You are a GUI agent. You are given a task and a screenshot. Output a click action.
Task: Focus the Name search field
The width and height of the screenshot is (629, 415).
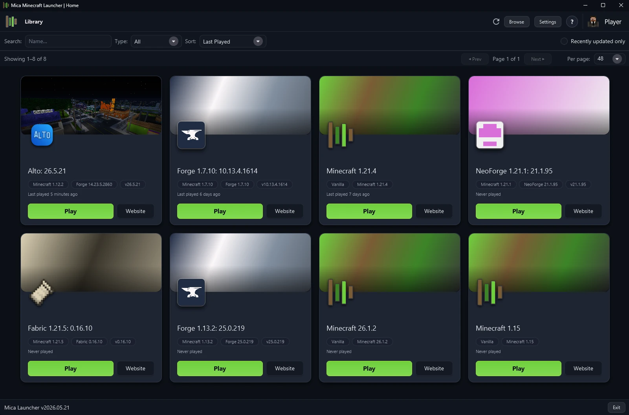(68, 41)
